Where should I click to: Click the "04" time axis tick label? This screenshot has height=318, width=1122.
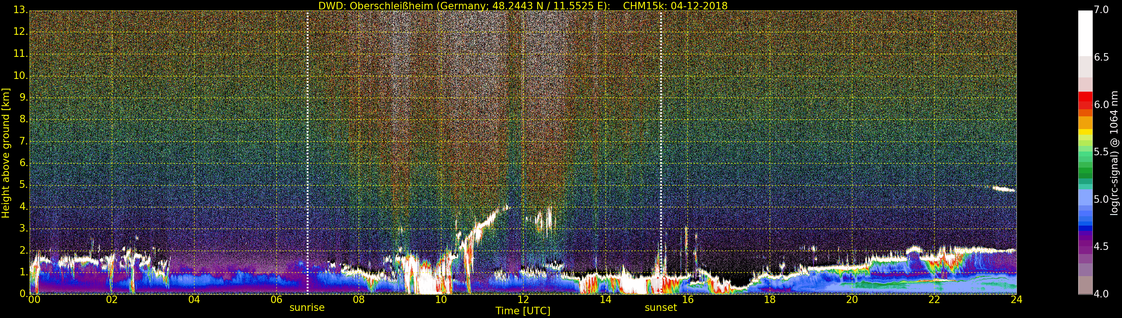(194, 300)
